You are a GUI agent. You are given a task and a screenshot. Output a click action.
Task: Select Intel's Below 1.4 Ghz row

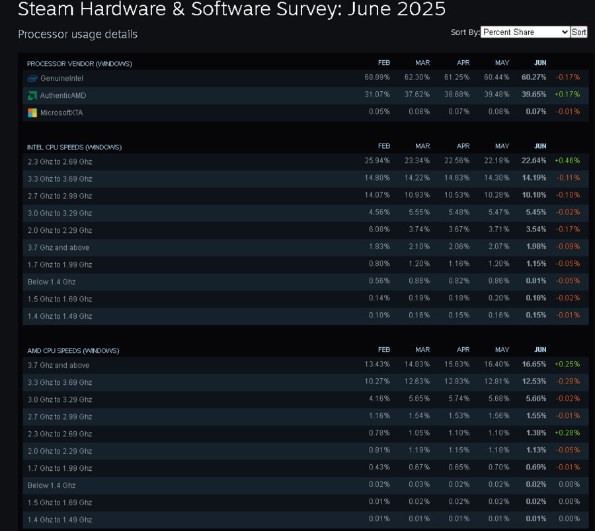pyautogui.click(x=52, y=282)
